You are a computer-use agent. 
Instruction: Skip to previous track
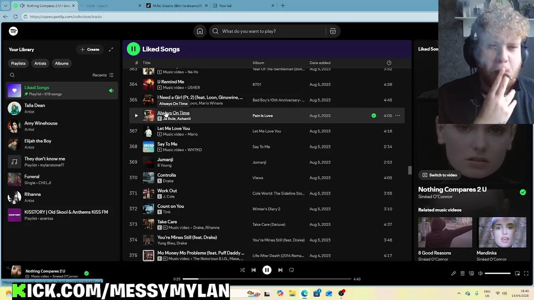coord(254,270)
